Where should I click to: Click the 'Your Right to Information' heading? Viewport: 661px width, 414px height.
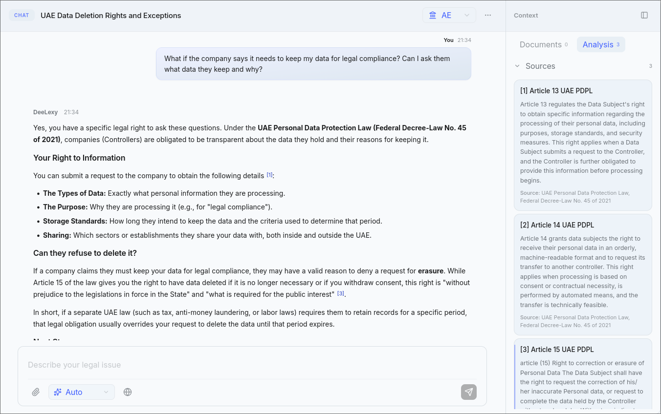coord(79,158)
